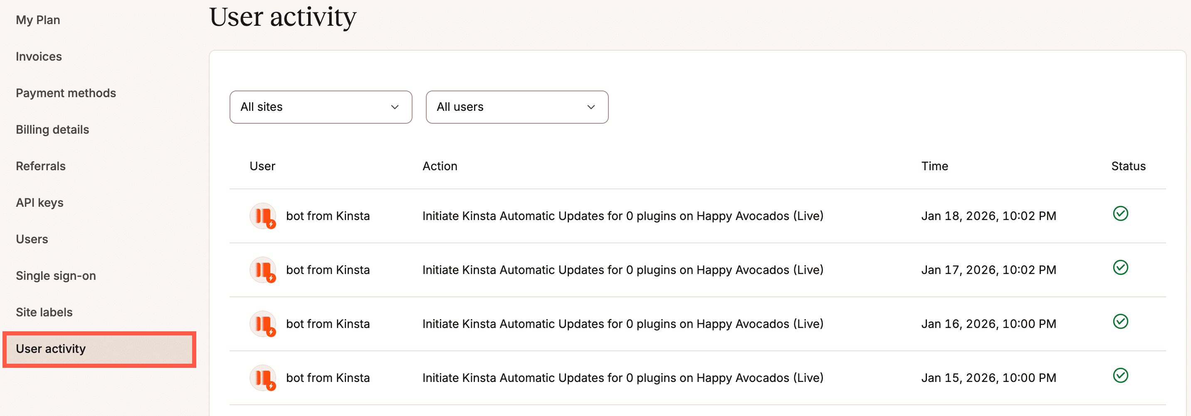Go to My Plan in sidebar
This screenshot has height=416, width=1191.
click(38, 20)
